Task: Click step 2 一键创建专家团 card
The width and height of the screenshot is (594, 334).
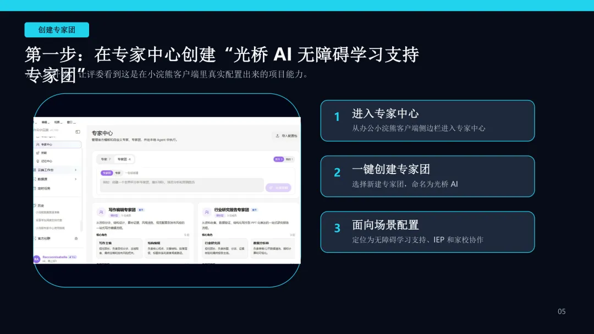Action: (427, 176)
